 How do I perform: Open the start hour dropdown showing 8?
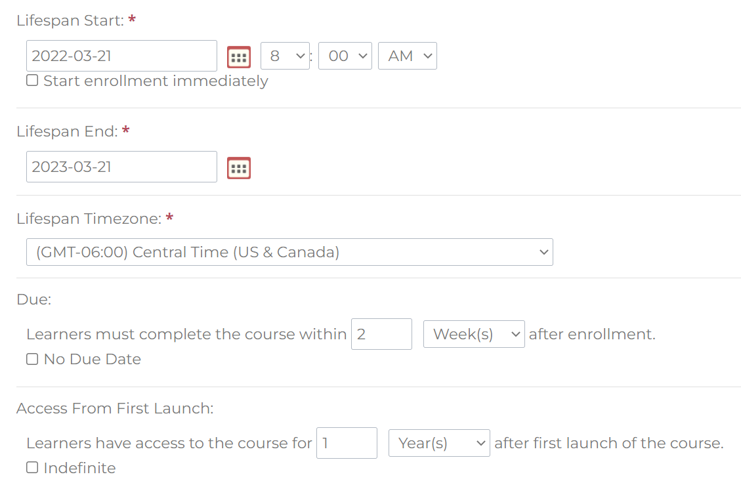click(x=285, y=56)
